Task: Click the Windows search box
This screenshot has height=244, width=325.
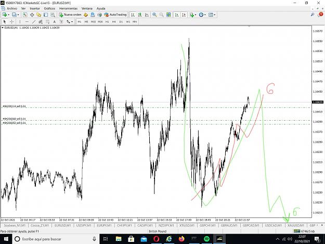Action: [x=56, y=239]
